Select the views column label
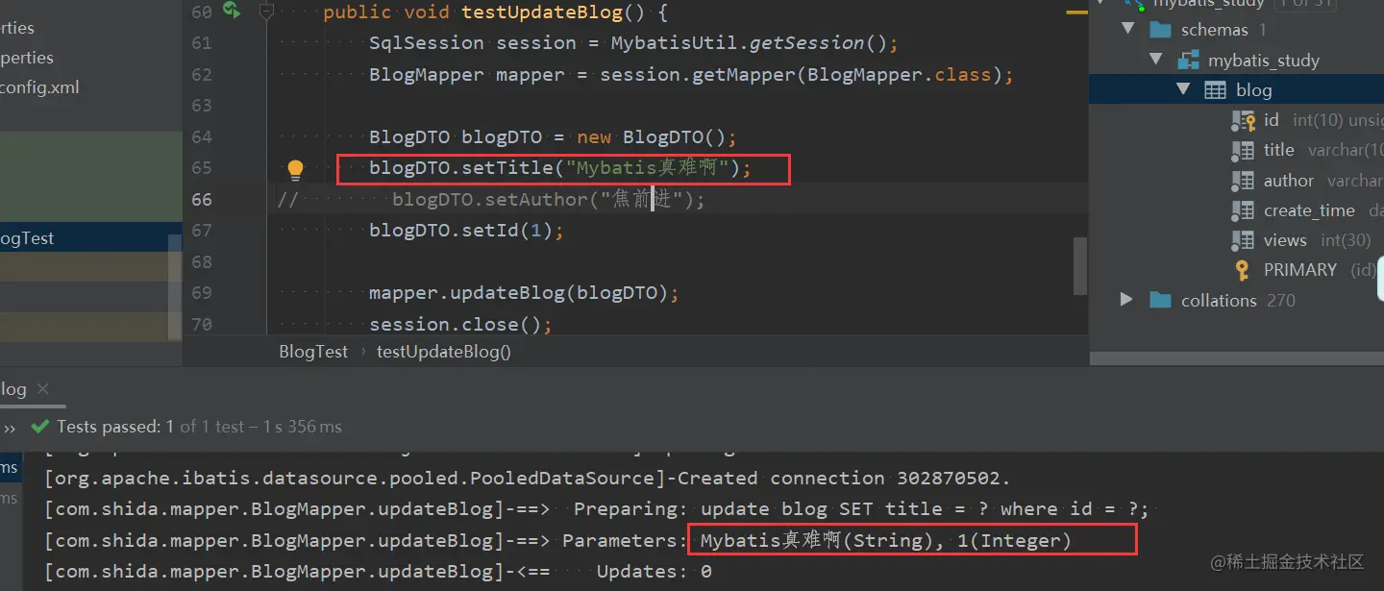1384x591 pixels. pyautogui.click(x=1285, y=240)
